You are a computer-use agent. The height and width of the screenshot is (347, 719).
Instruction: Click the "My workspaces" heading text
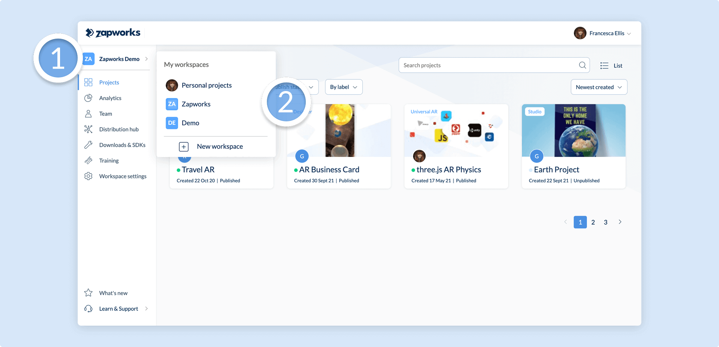point(187,64)
